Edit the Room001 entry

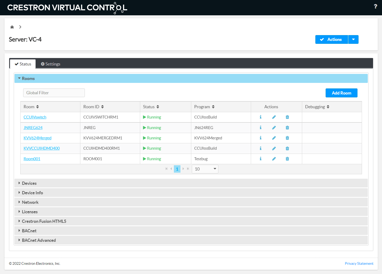tap(274, 159)
